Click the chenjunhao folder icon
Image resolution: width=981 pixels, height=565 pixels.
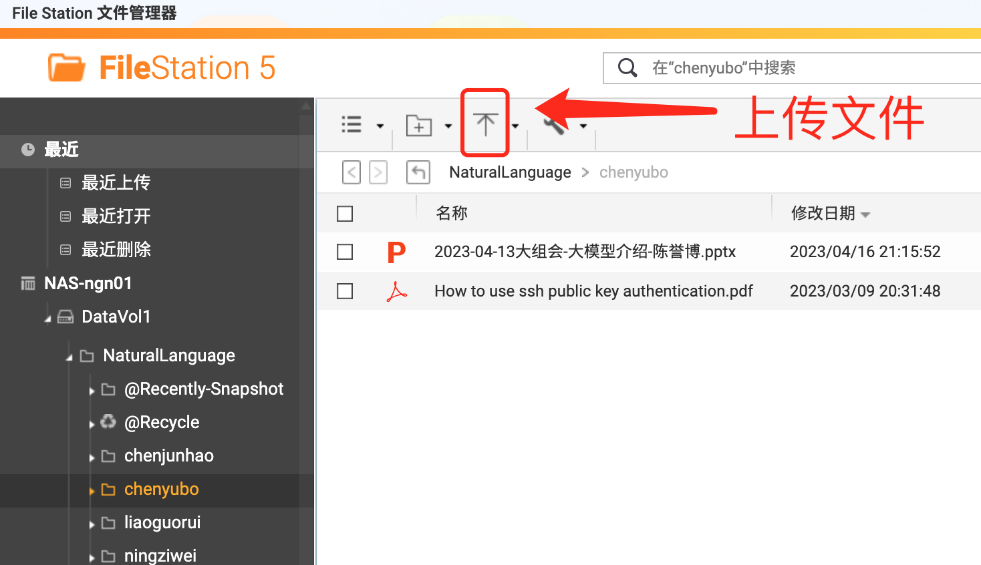[108, 456]
